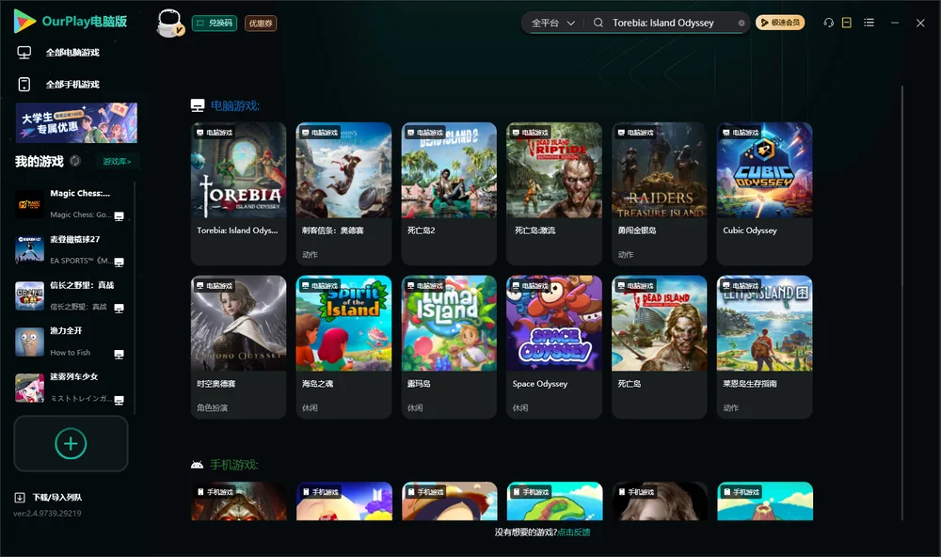Open 刺客信条: 奥德赛 game card

pos(343,193)
